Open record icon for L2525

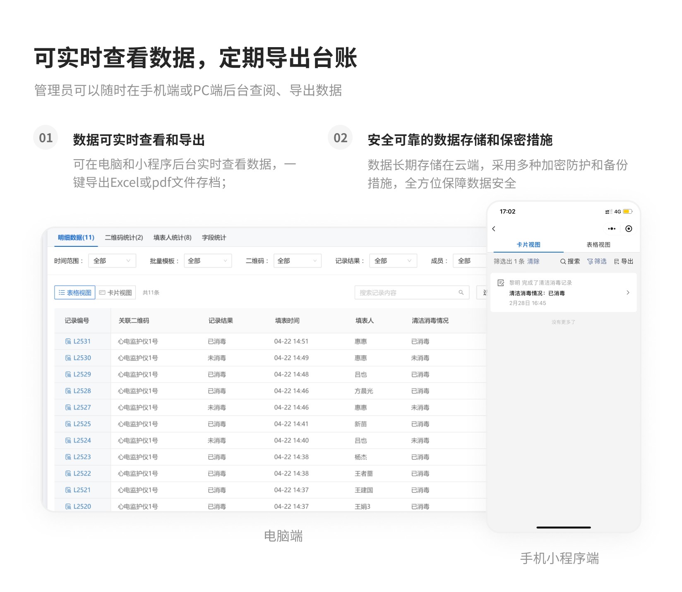click(68, 424)
